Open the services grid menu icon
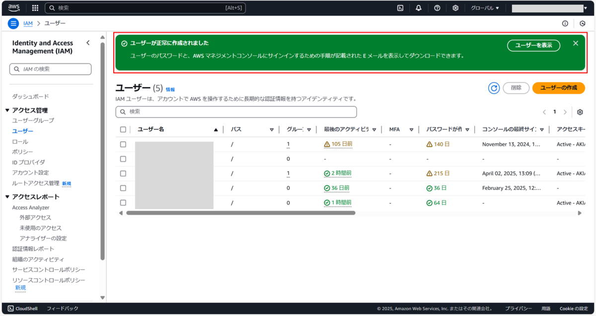The width and height of the screenshot is (596, 316). pyautogui.click(x=35, y=8)
